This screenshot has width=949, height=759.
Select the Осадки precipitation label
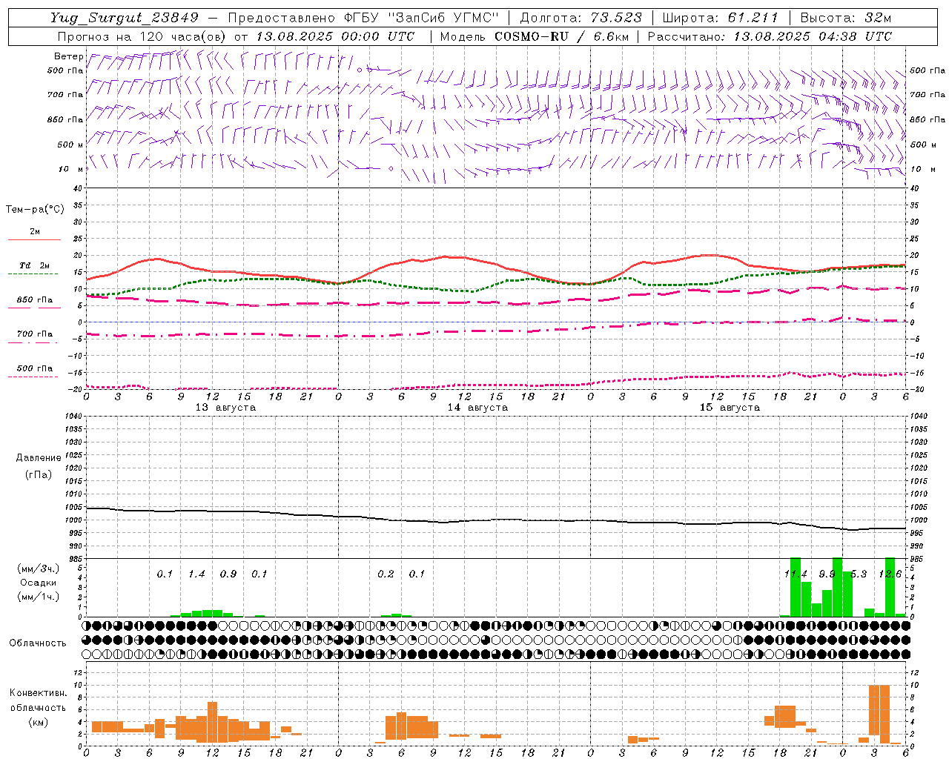tap(38, 583)
